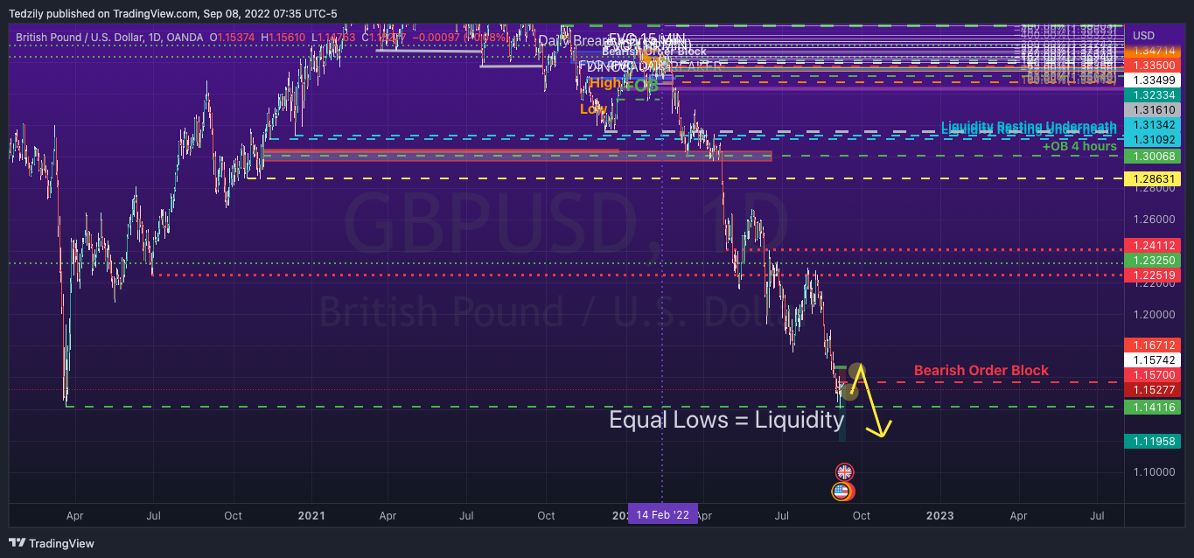Viewport: 1194px width, 558px height.
Task: Select the 1.24112 red price label
Action: [x=1153, y=246]
